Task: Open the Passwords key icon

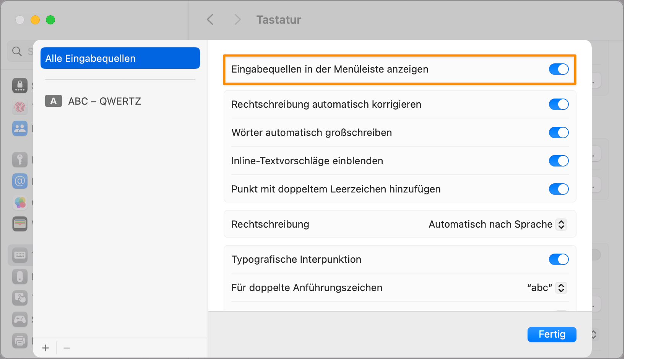Action: (19, 159)
